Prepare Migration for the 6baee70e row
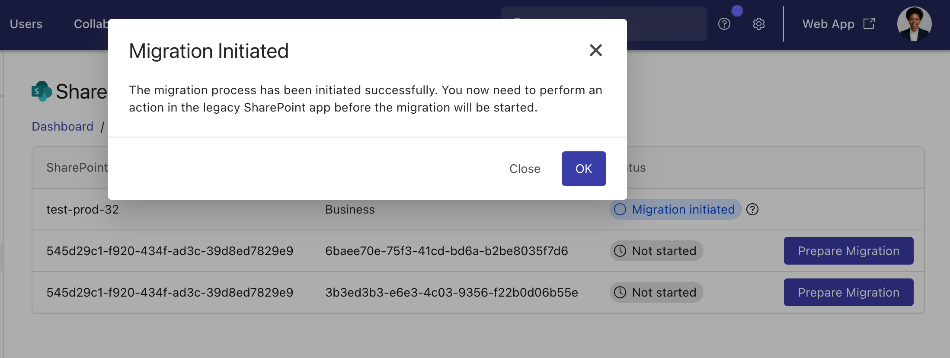Image resolution: width=950 pixels, height=358 pixels. click(848, 251)
